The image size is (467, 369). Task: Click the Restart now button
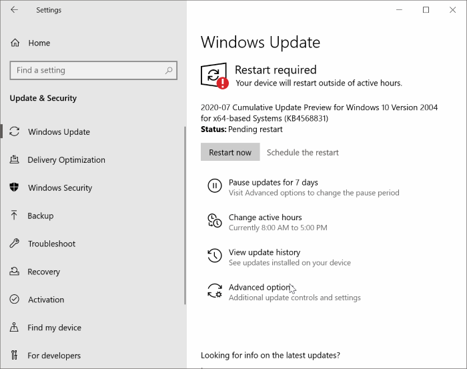pos(230,152)
